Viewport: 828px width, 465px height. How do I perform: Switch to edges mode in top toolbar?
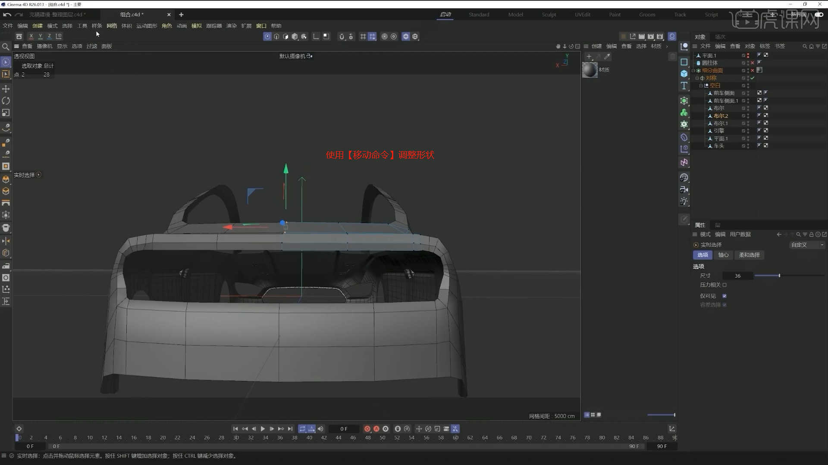click(276, 37)
